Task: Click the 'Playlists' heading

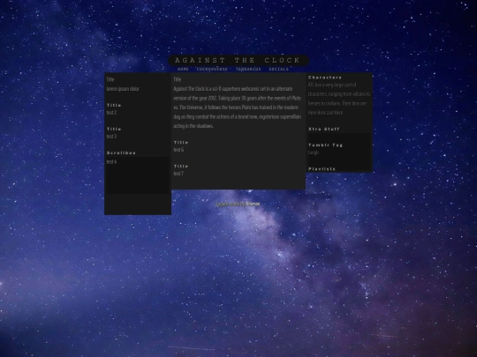Action: [x=322, y=168]
